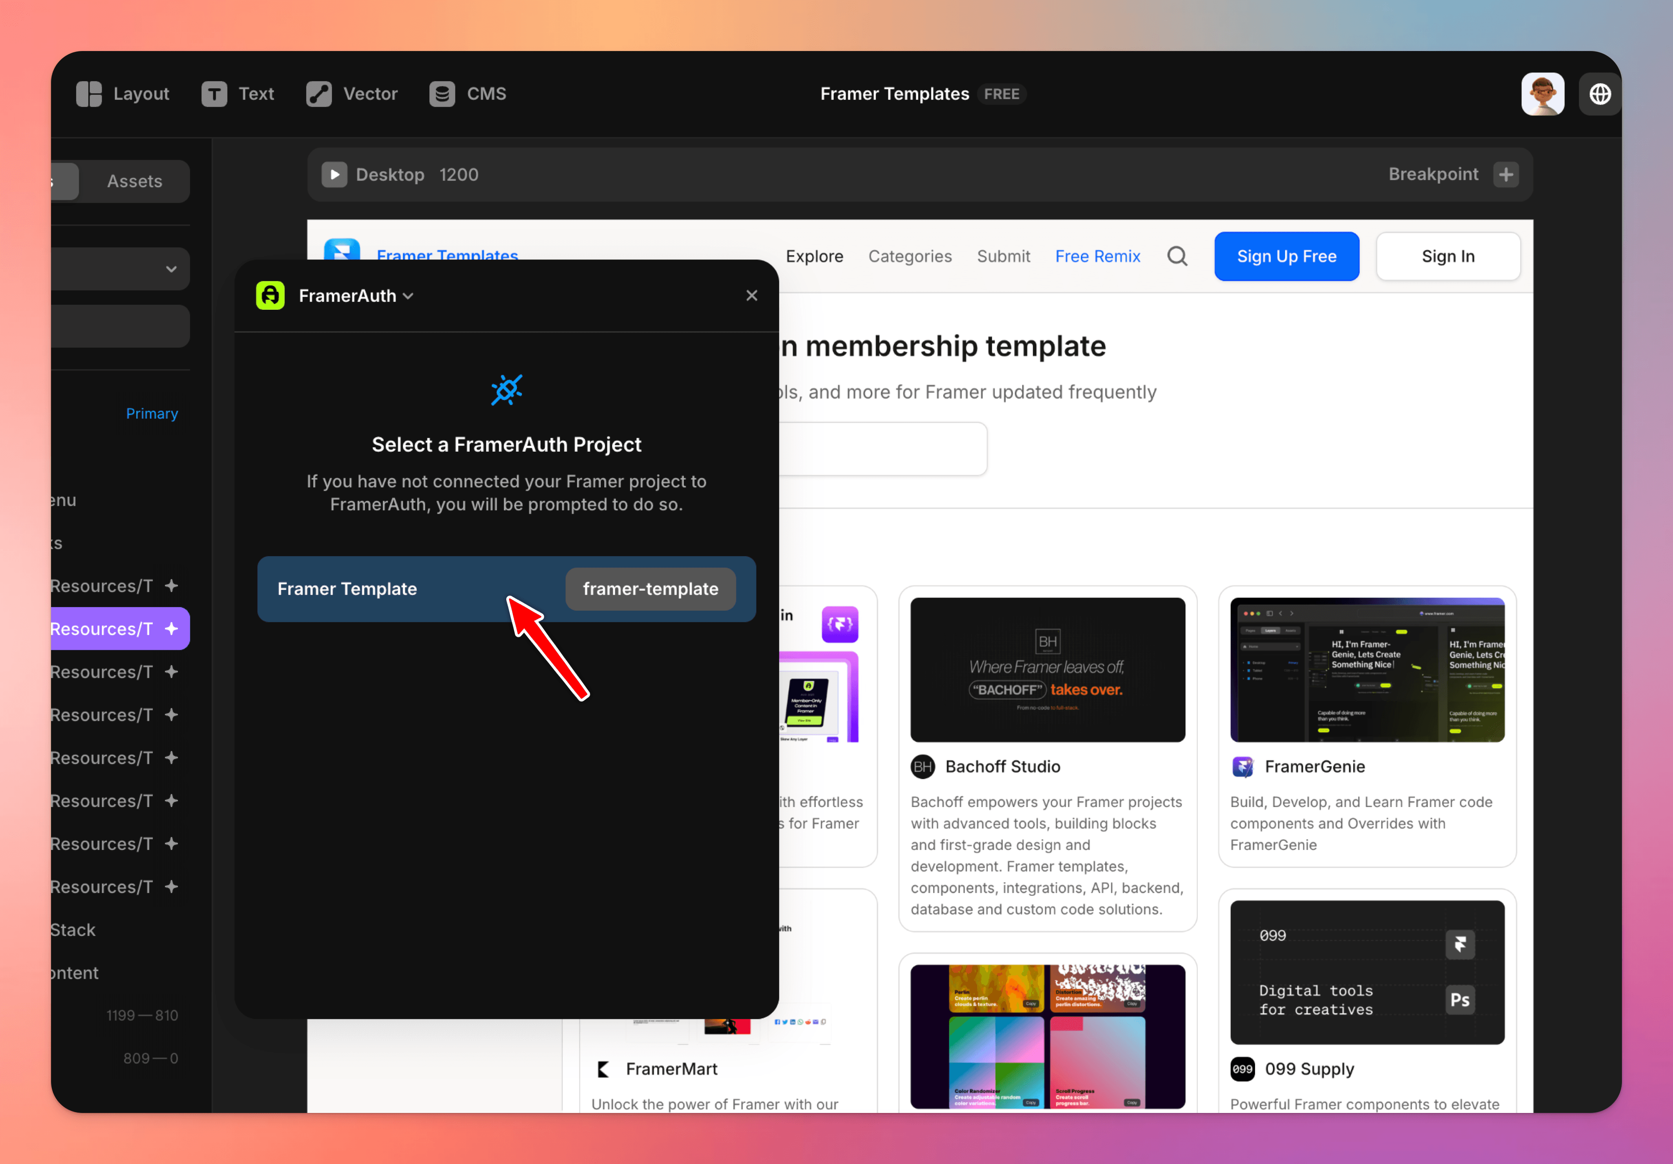Click the membership template heading
1673x1164 pixels.
[x=943, y=347]
